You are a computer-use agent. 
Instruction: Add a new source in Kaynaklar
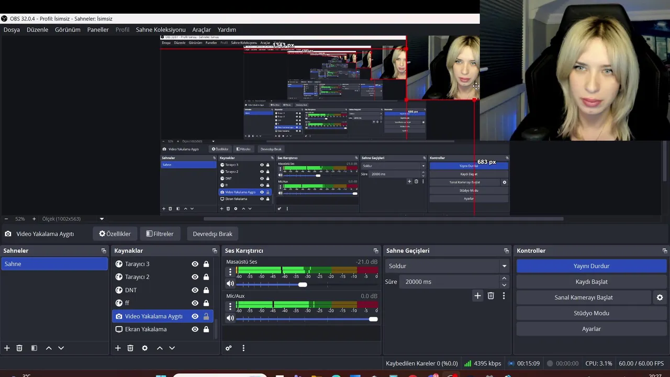tap(118, 348)
